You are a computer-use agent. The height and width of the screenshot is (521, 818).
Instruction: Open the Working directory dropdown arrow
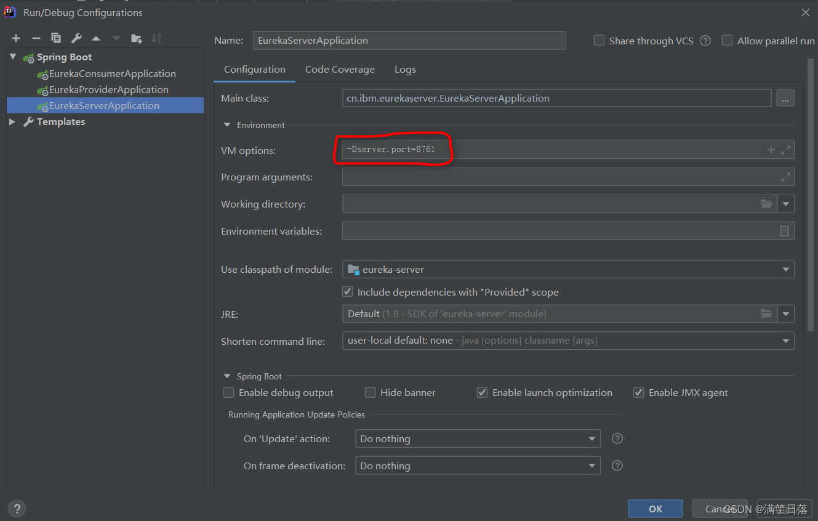click(x=786, y=204)
